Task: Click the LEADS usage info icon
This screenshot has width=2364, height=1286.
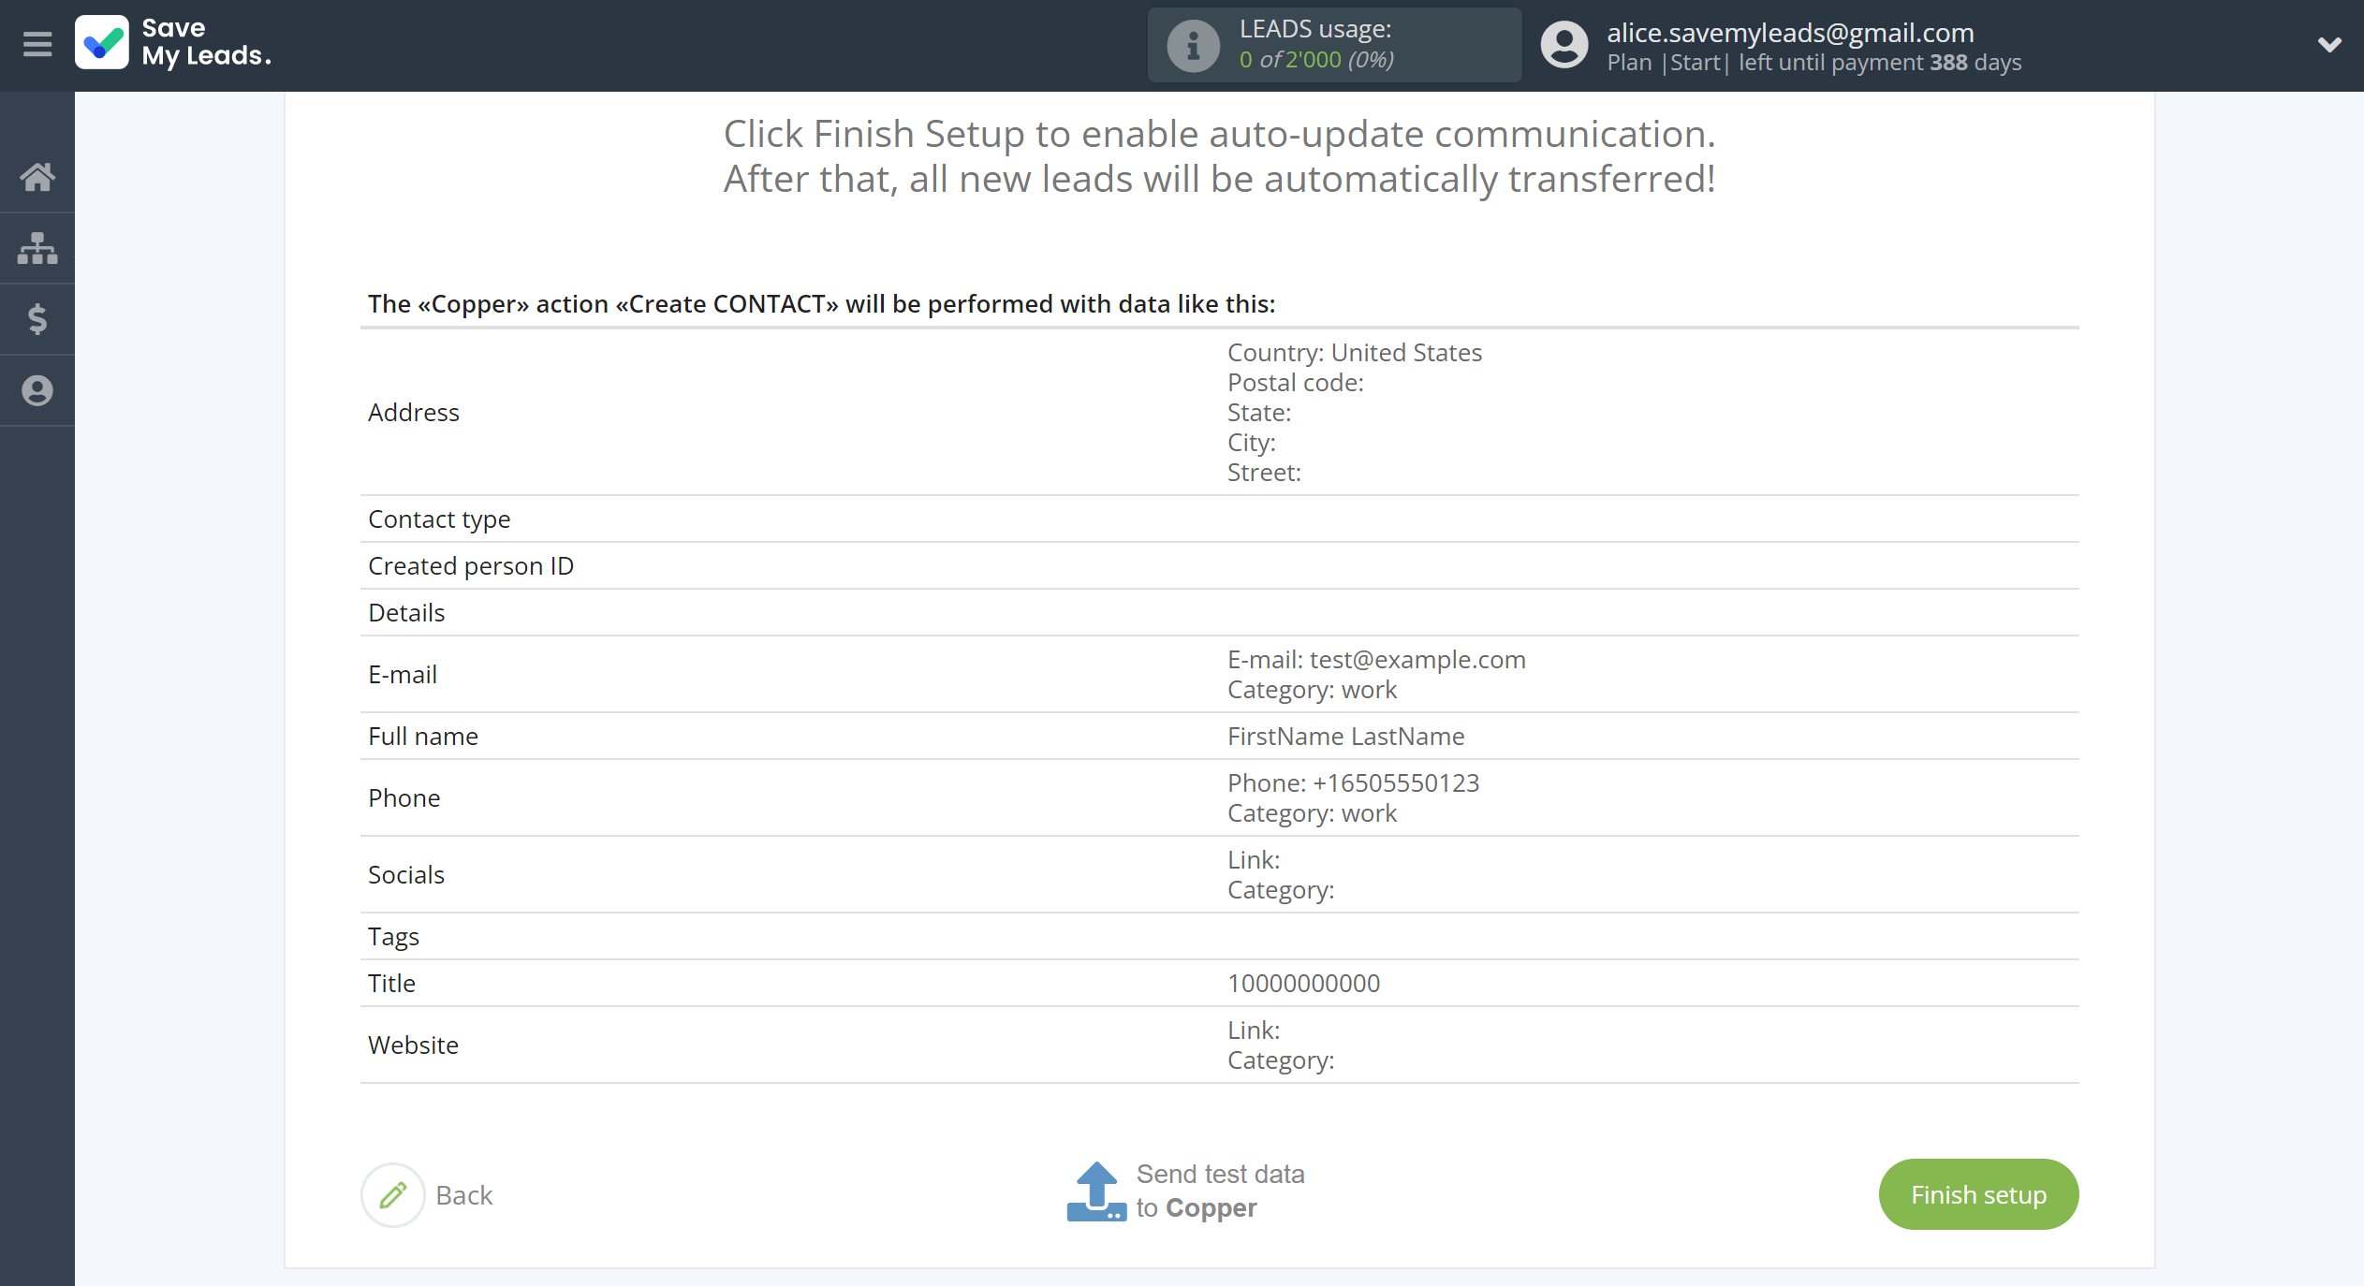Action: point(1193,45)
